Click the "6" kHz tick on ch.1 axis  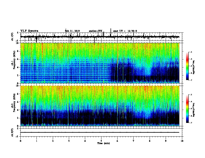tap(18, 59)
